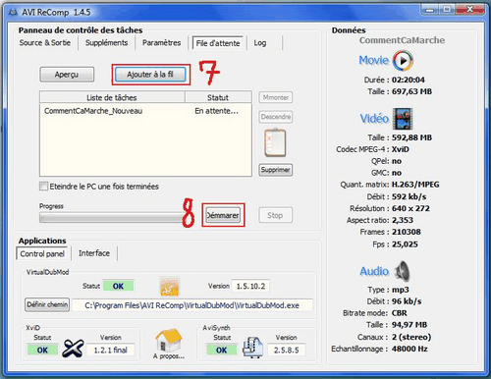Click the VirtualDubMod version field 1.5.10.2

tap(250, 286)
